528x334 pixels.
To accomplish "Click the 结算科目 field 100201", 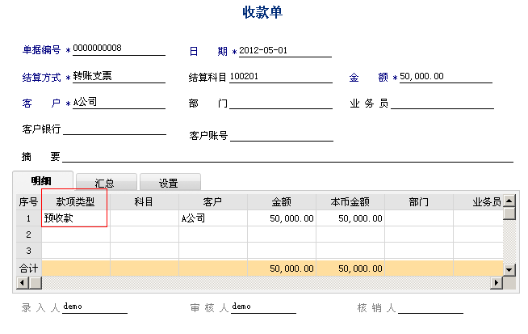I will pos(281,77).
